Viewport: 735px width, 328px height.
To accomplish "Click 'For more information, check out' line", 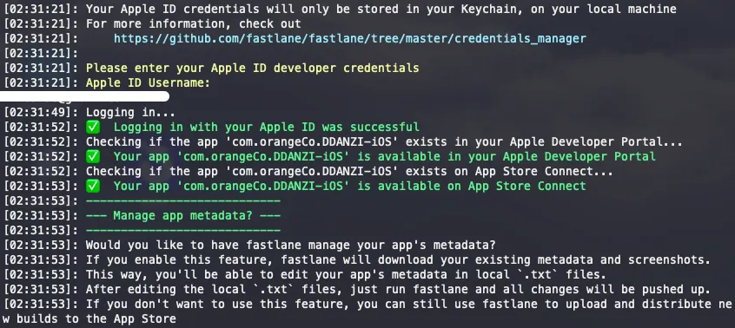I will coord(193,23).
